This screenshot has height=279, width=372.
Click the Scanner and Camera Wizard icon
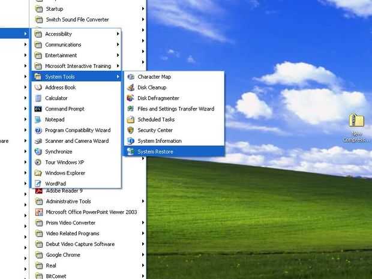(x=38, y=141)
